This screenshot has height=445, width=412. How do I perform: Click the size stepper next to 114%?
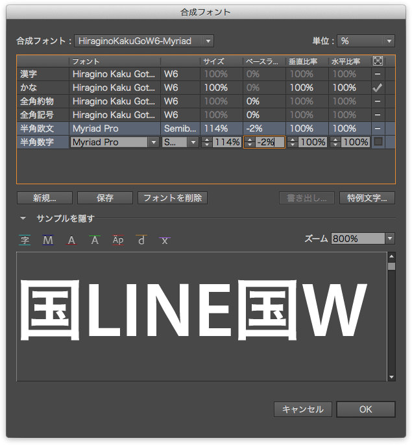pyautogui.click(x=207, y=142)
